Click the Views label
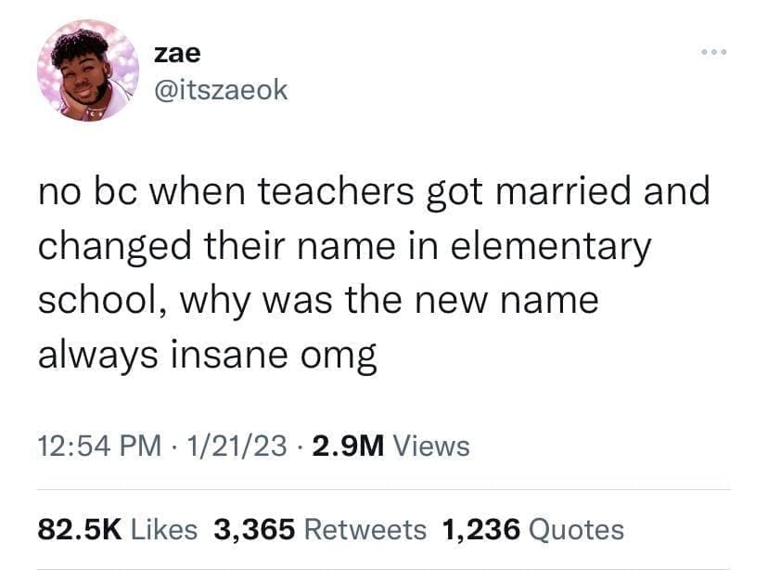Image resolution: width=768 pixels, height=570 pixels. [431, 446]
